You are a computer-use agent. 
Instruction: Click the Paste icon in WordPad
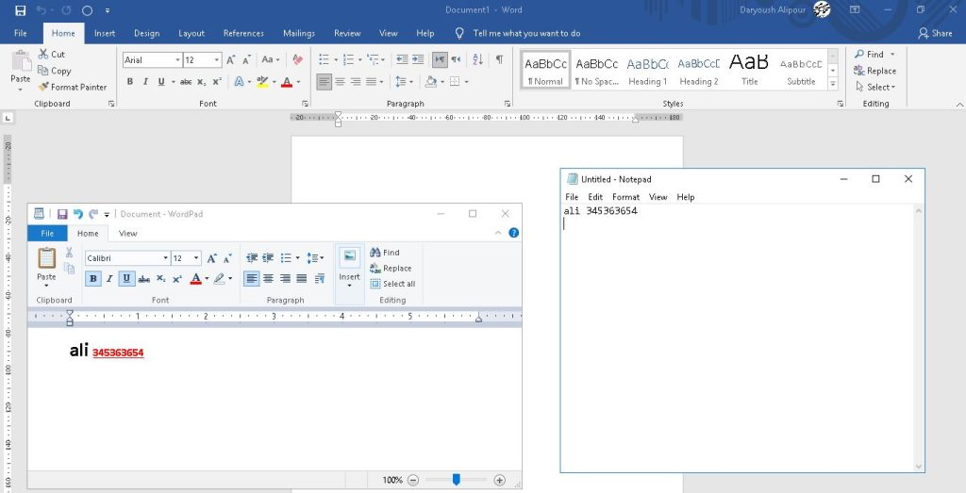click(46, 259)
